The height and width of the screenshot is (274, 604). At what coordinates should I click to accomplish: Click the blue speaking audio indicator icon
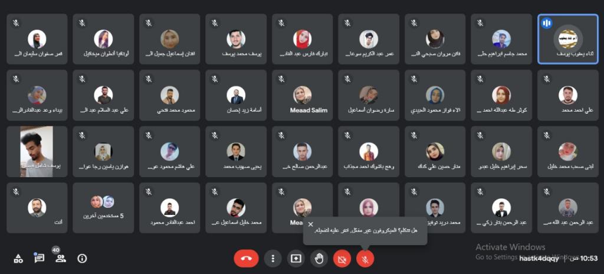pyautogui.click(x=546, y=23)
